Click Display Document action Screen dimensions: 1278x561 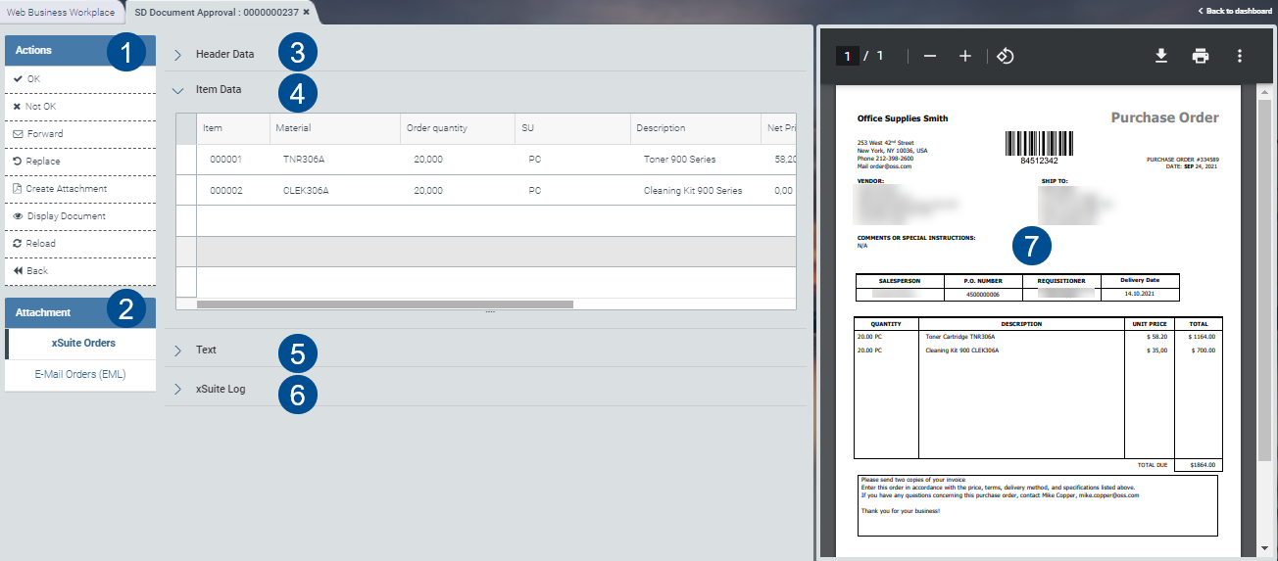click(80, 215)
